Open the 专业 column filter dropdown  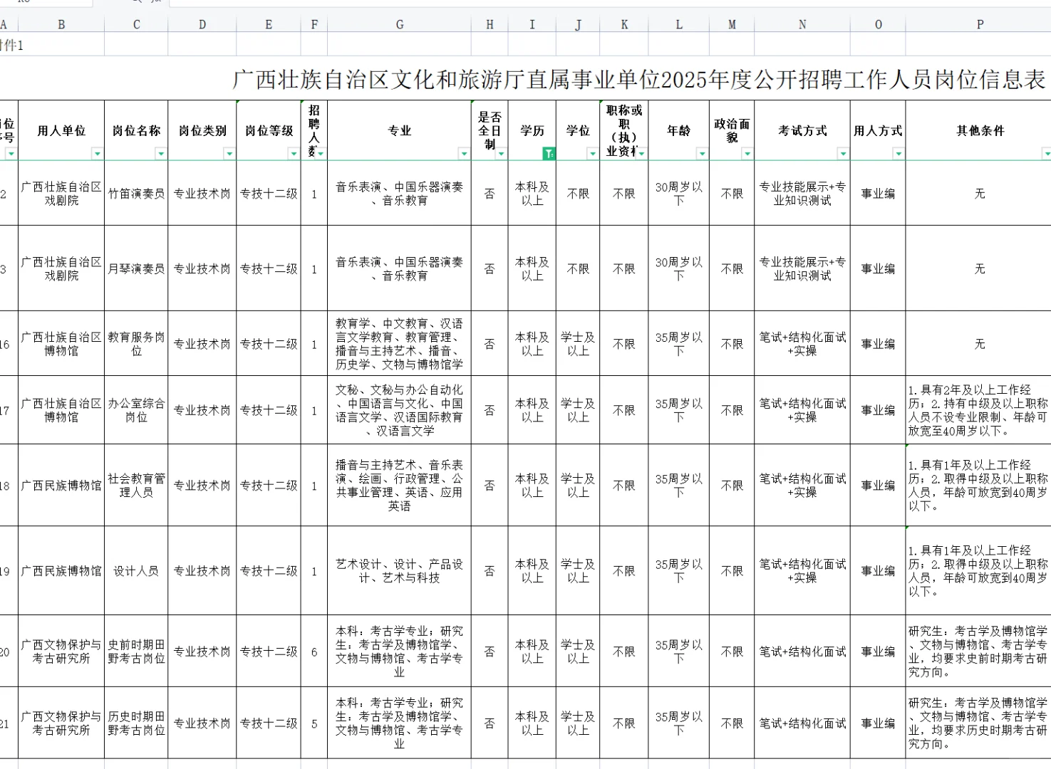click(464, 154)
